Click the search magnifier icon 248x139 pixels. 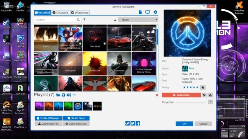78,20
